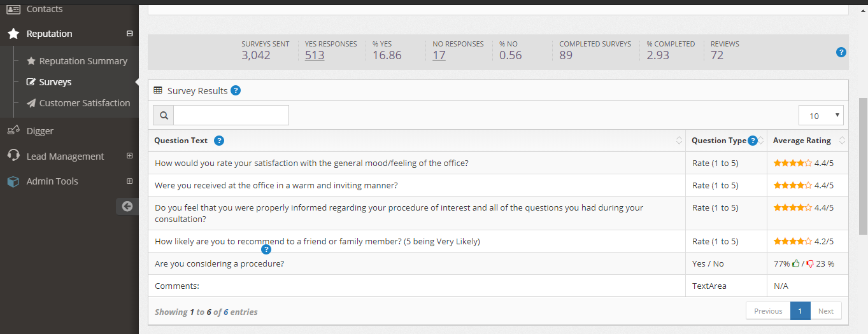This screenshot has height=334, width=868.
Task: Collapse the Reputation menu section
Action: point(130,34)
